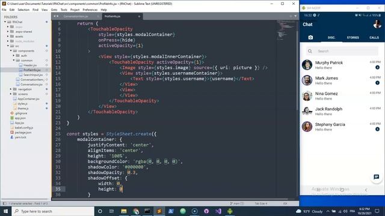This screenshot has height=216, width=385.
Task: Collapse the common folder
Action: (14, 60)
